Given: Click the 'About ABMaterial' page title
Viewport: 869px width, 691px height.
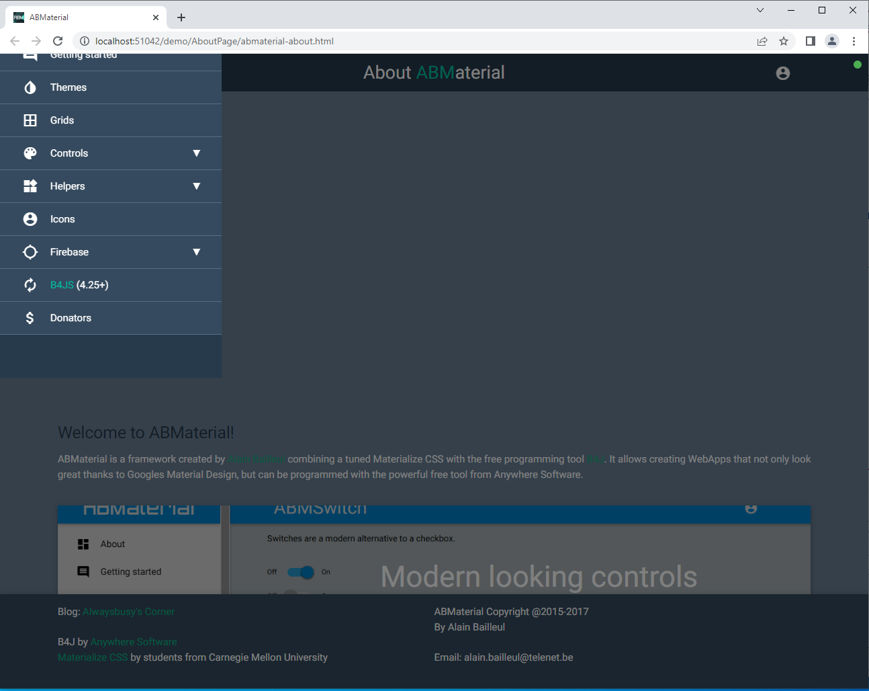Looking at the screenshot, I should point(434,73).
